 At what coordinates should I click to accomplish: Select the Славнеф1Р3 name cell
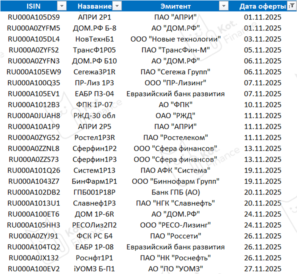(95, 203)
